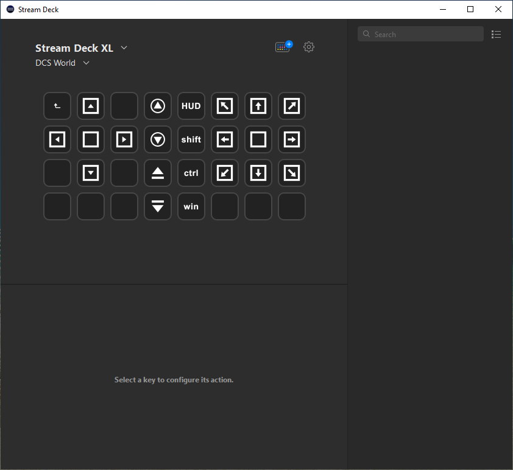
Task: Click the Search actions field
Action: [x=420, y=34]
